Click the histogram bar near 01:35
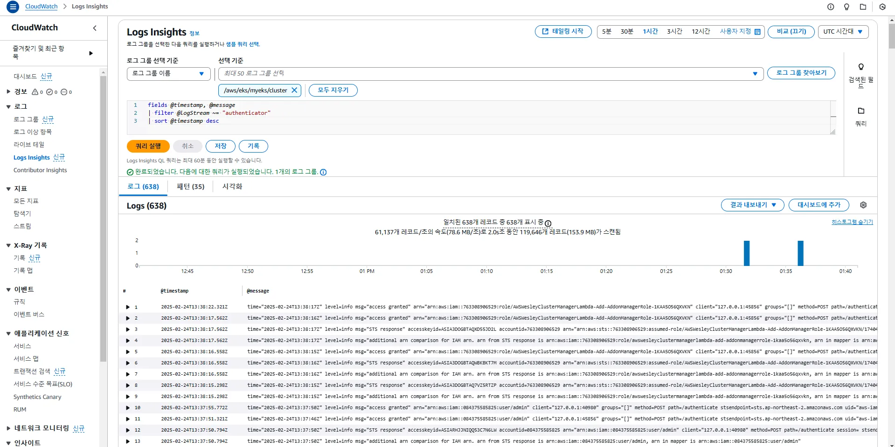This screenshot has height=447, width=895. 800,253
